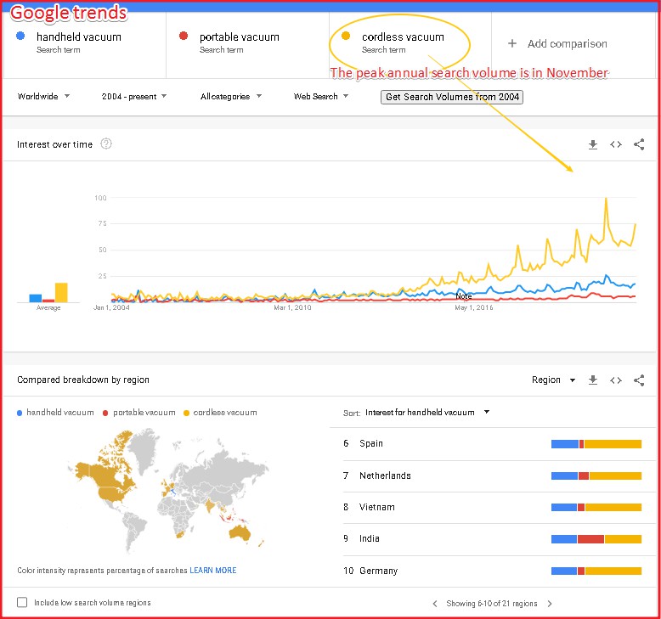
Task: Click handheld vacuum in the map legend
Action: click(55, 413)
